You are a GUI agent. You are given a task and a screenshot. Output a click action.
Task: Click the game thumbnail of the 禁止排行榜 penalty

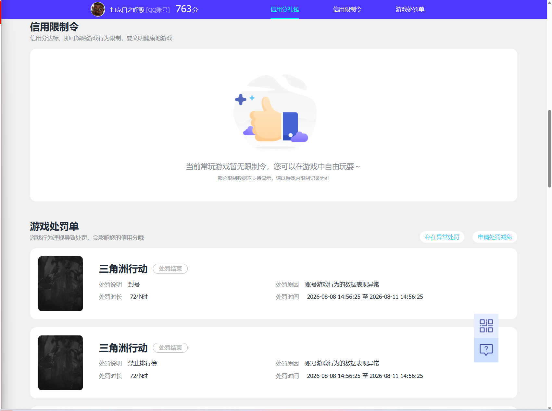pos(60,363)
